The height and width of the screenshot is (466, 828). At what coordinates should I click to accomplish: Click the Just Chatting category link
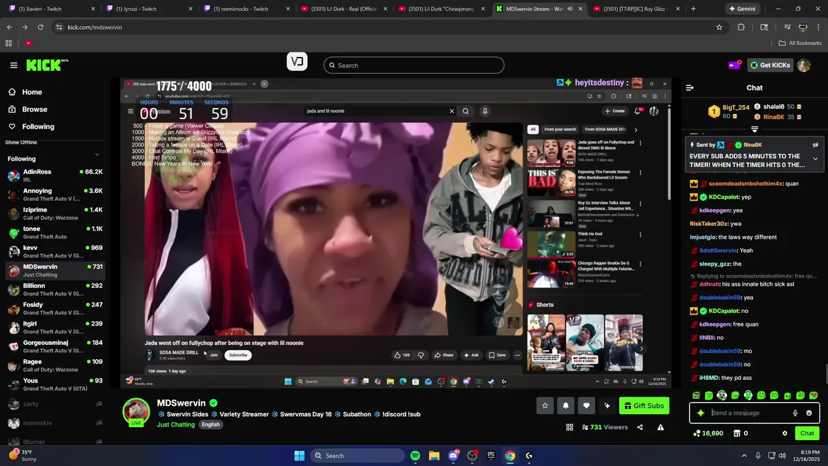pos(175,425)
